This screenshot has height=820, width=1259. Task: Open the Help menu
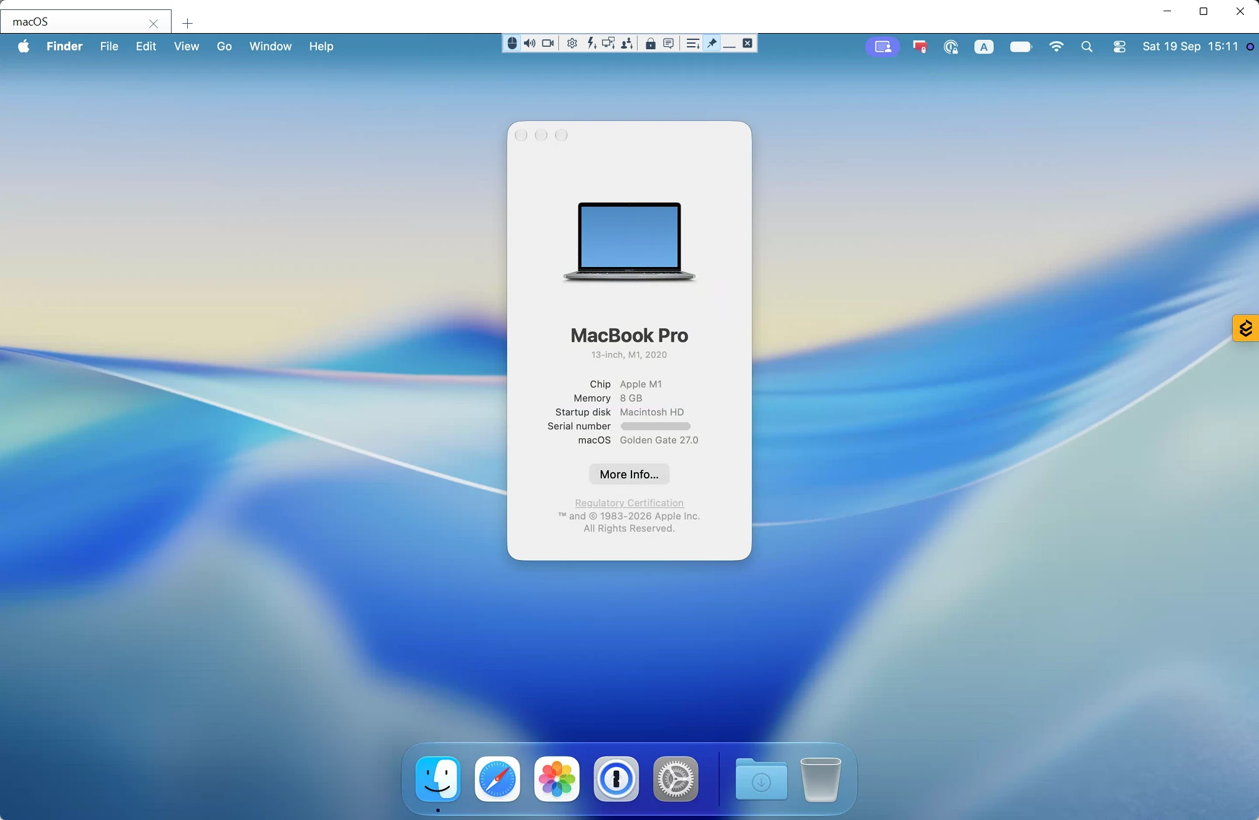[x=321, y=46]
